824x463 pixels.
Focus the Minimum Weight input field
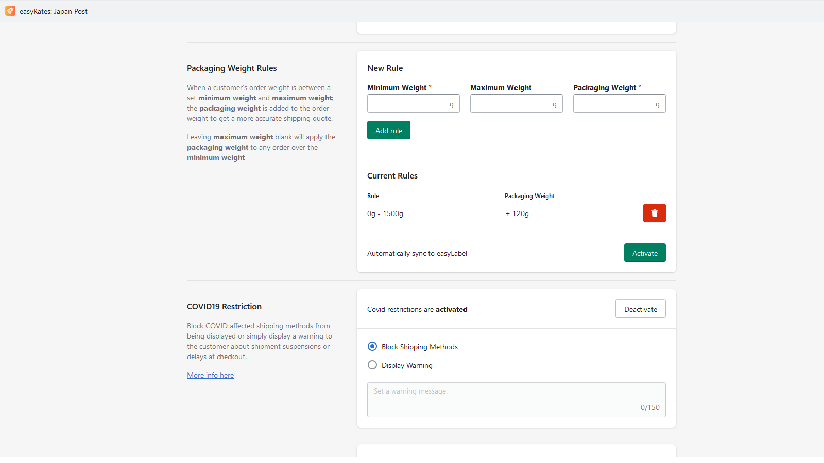[x=414, y=103]
